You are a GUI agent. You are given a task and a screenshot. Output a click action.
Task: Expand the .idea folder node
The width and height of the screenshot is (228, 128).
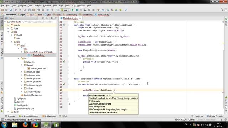9,28
